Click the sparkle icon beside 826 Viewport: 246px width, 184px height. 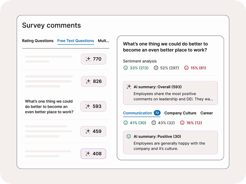point(88,82)
